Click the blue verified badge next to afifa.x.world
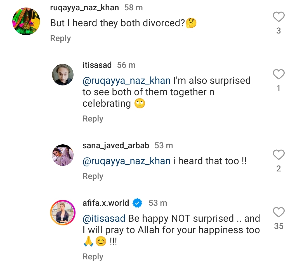Viewport: 302px width, 270px height. [137, 203]
